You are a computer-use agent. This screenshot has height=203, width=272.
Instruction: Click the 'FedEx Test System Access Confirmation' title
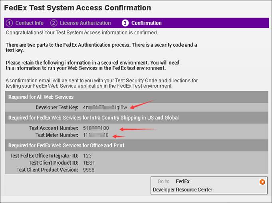77,8
